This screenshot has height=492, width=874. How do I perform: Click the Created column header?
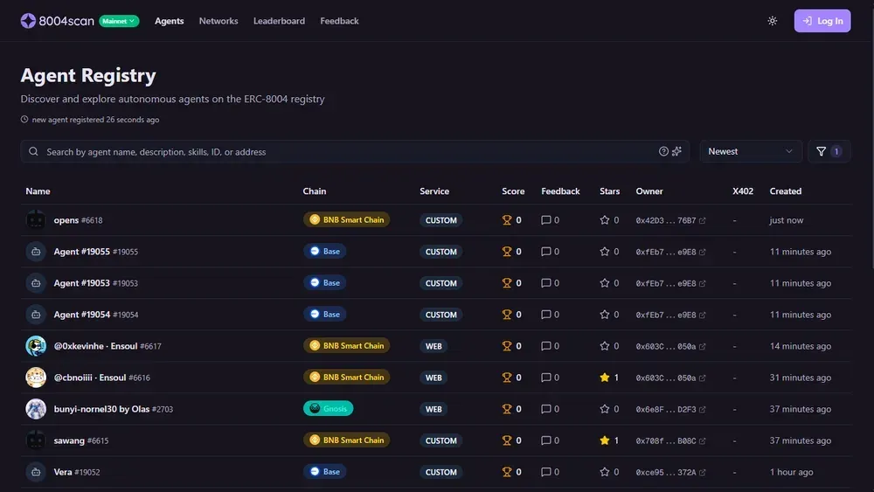click(x=786, y=191)
